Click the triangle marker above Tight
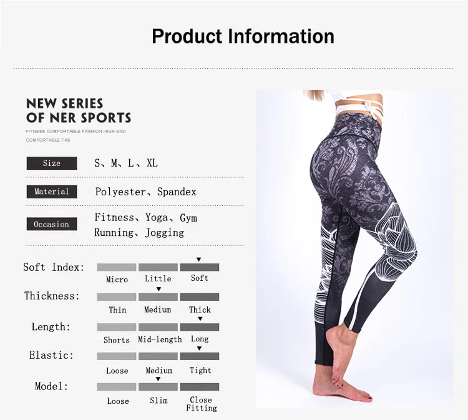468x420 pixels. pos(200,348)
